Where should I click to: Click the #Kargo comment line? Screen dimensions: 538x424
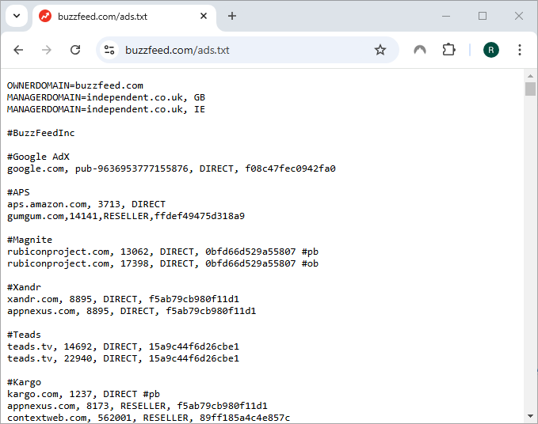pos(24,382)
